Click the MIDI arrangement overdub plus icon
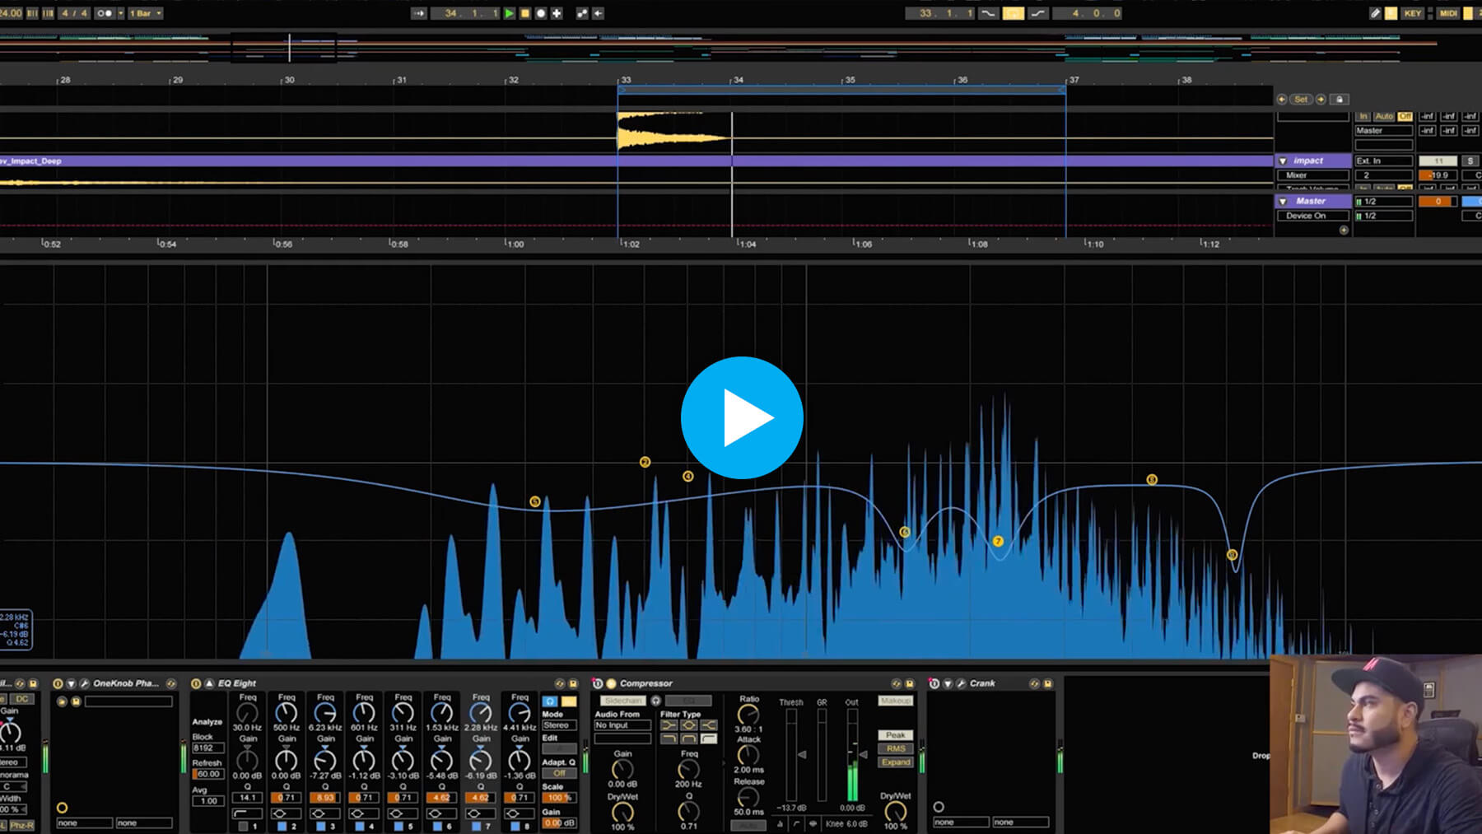1482x834 pixels. point(557,13)
